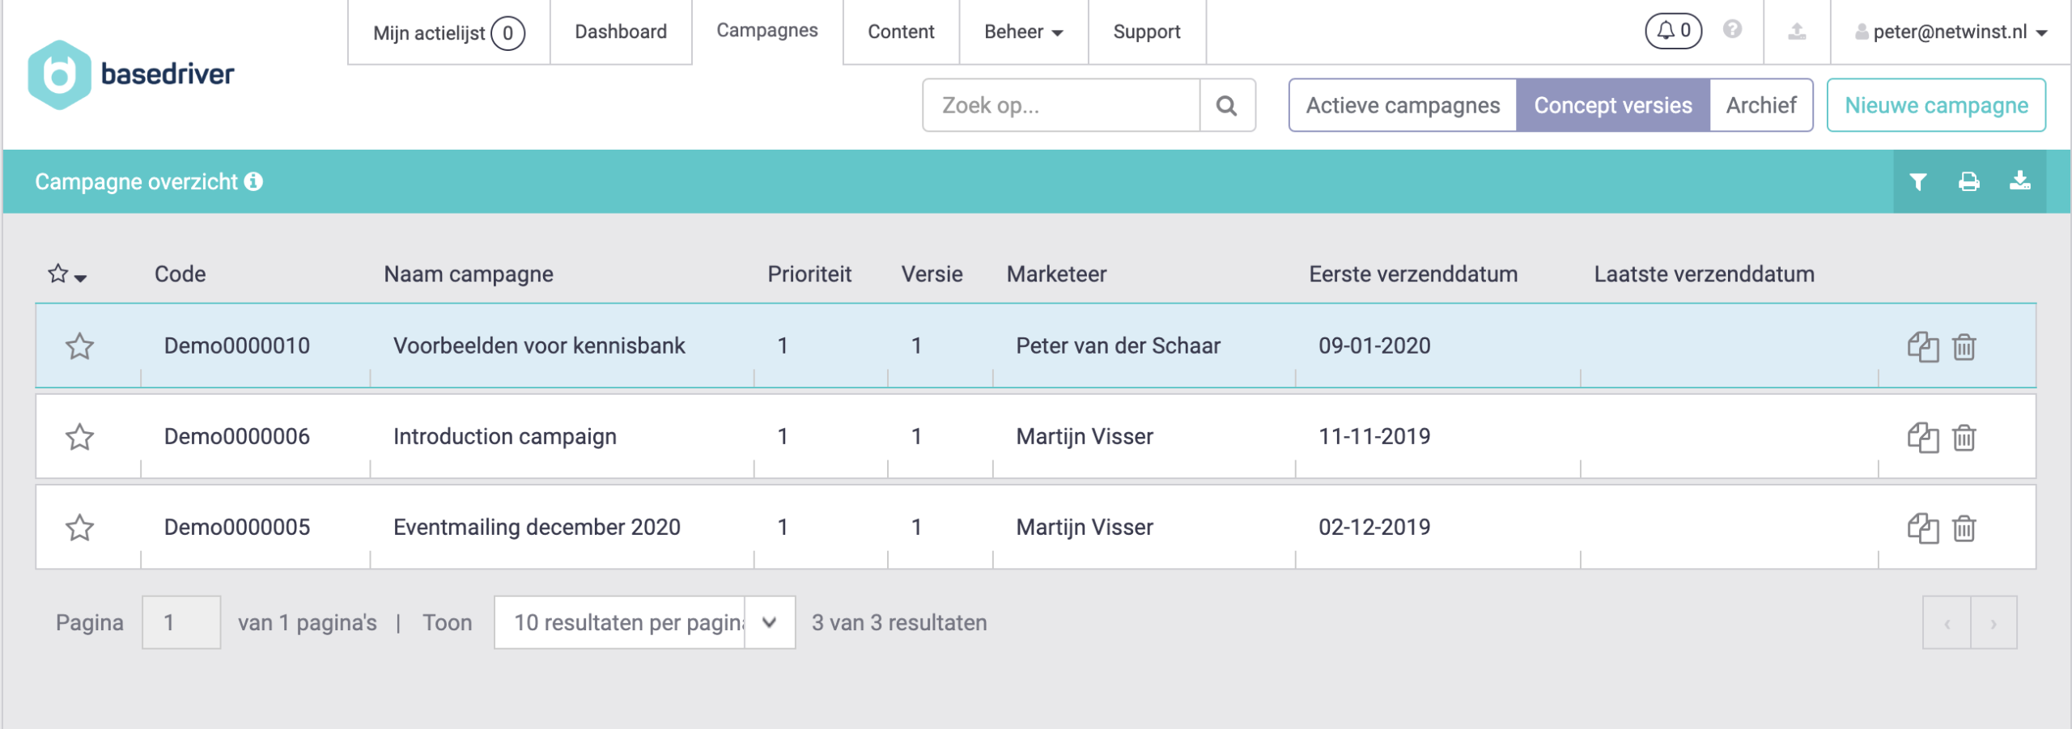Expand the Beheer menu
The height and width of the screenshot is (729, 2072).
pos(1023,32)
